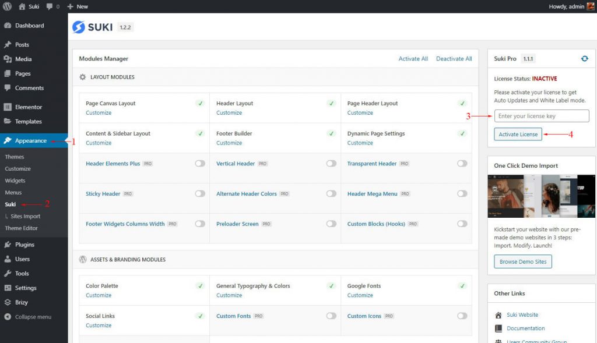Click the Tools wrench icon

[7, 274]
